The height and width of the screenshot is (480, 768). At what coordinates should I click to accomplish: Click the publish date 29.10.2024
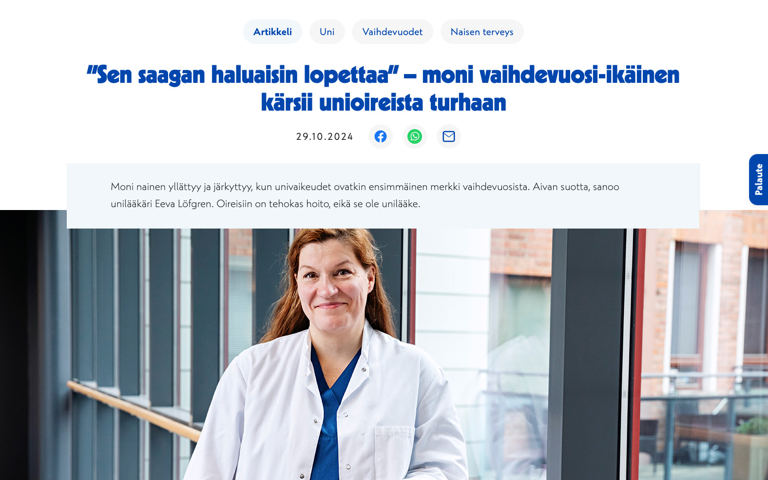325,136
